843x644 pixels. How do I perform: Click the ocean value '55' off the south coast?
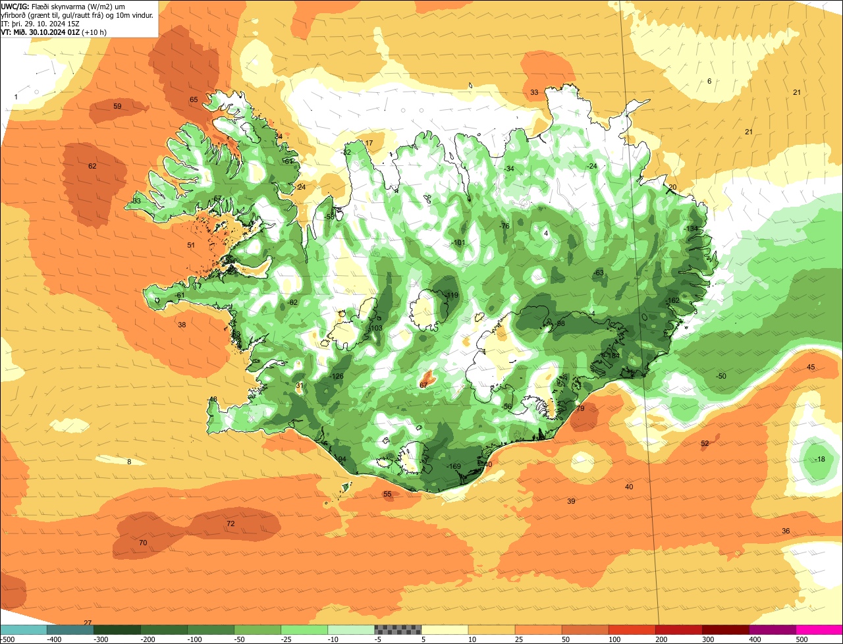pyautogui.click(x=387, y=494)
